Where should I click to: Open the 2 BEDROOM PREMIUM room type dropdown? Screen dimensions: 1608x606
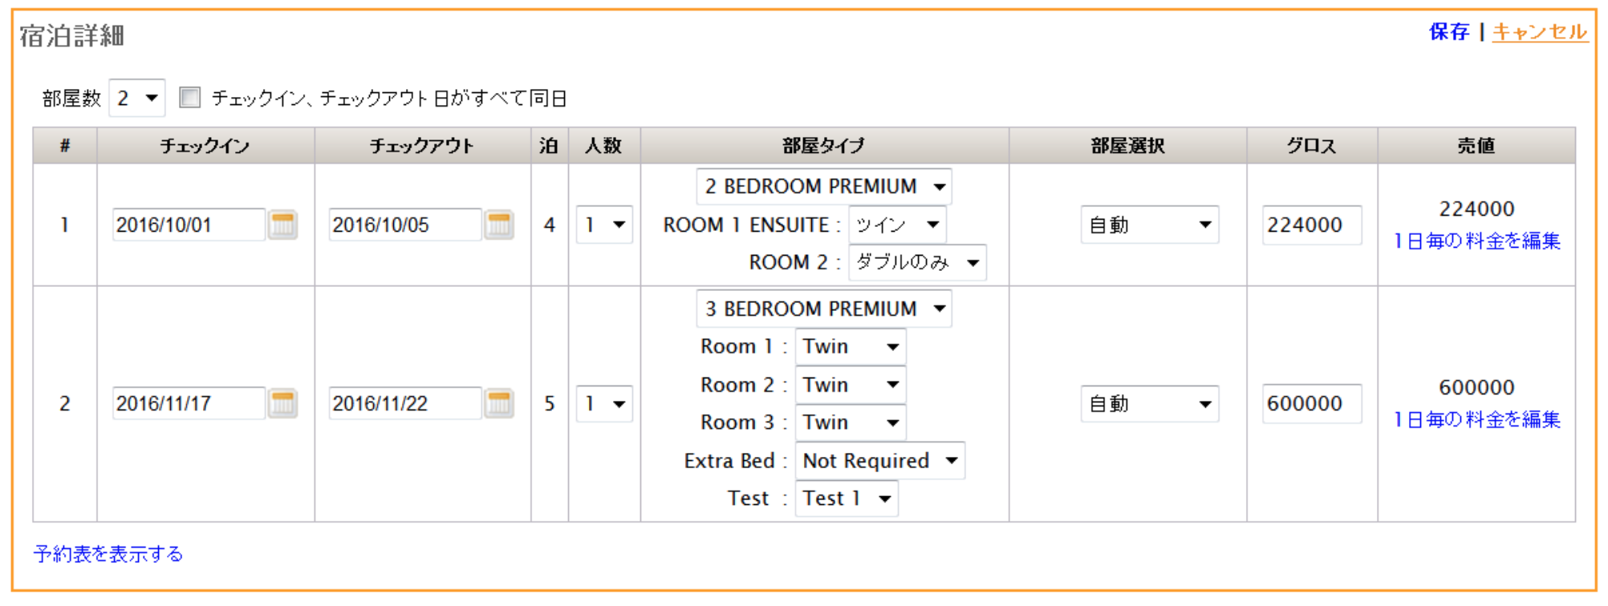(x=824, y=187)
